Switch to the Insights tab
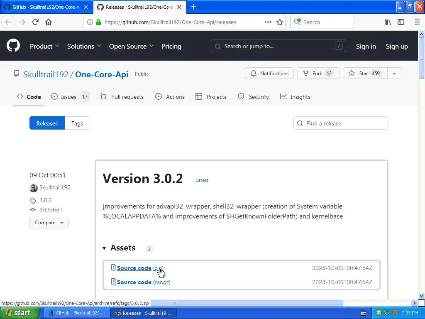The image size is (425, 319). [x=295, y=97]
